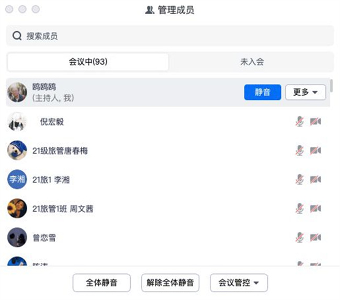Toggle 曾恋雪's camera off icon
Viewport: 340px width, 300px height.
coord(315,237)
